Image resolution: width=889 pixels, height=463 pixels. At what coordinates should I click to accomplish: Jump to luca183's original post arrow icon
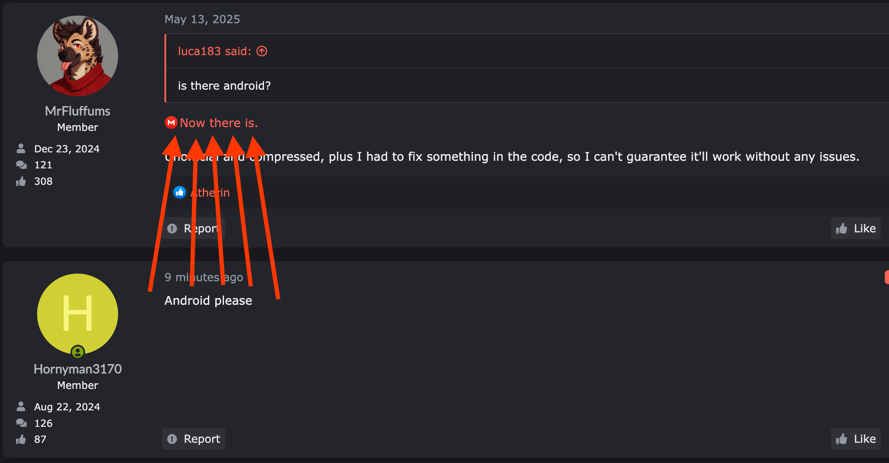coord(262,51)
